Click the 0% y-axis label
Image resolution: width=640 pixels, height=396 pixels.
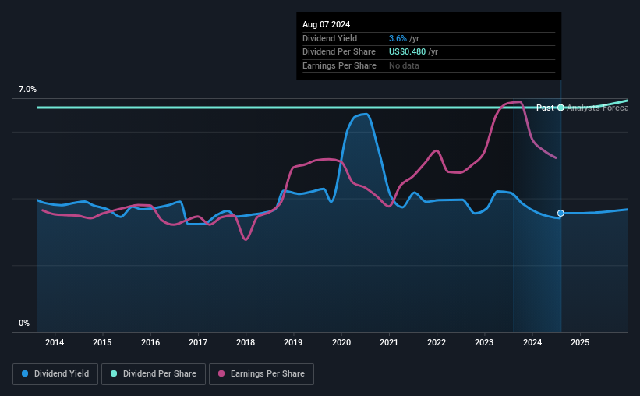point(24,324)
